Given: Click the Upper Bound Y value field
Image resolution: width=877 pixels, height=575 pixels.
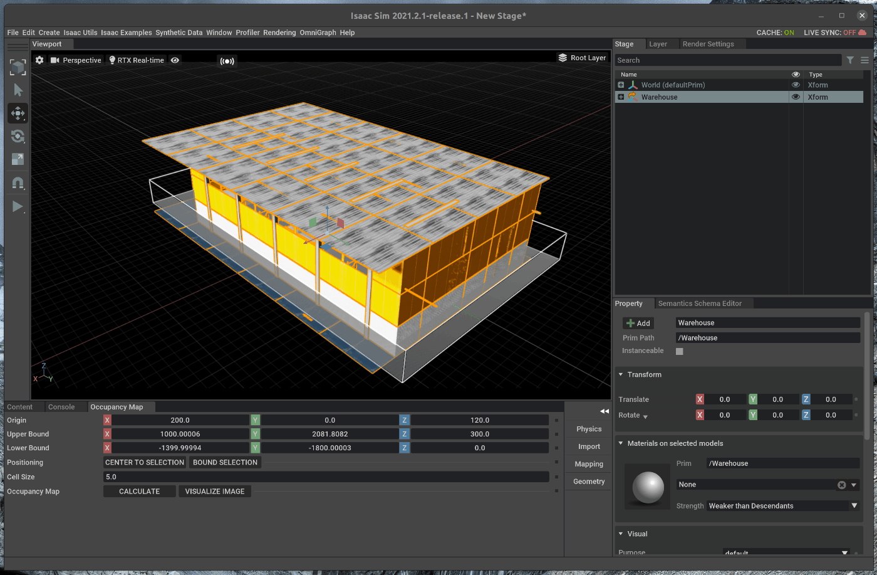Looking at the screenshot, I should pos(330,434).
